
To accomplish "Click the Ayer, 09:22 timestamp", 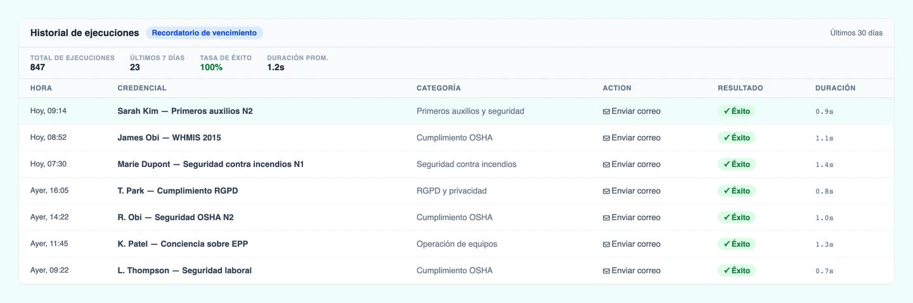I will point(49,270).
